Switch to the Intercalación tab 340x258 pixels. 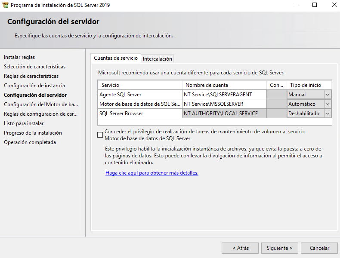tap(158, 58)
